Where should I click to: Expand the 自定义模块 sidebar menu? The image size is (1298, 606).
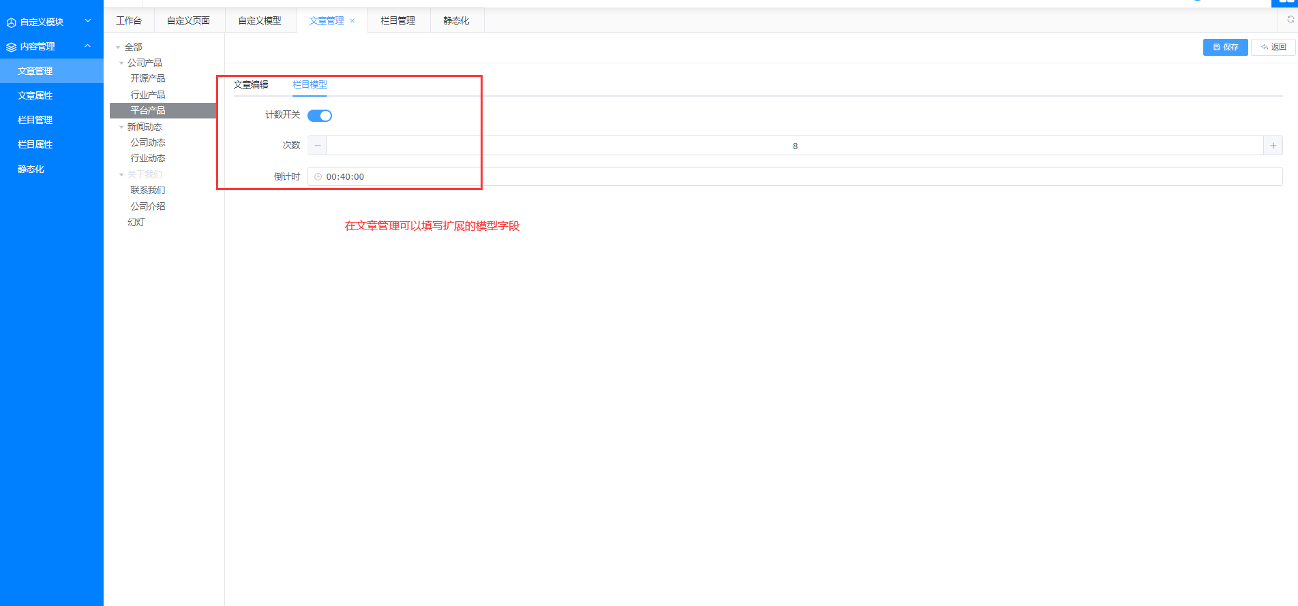[87, 22]
